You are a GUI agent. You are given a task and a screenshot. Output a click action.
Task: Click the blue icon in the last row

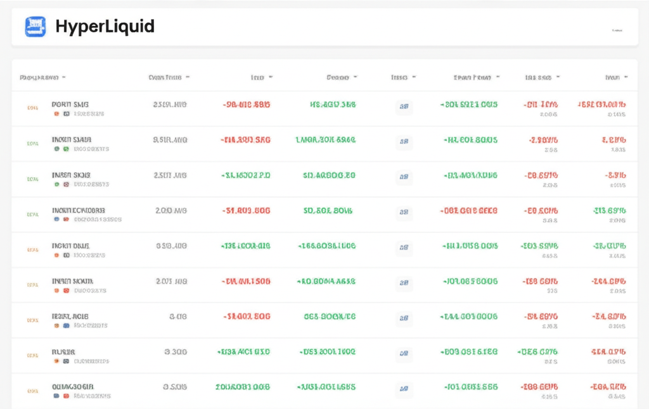tap(56, 396)
